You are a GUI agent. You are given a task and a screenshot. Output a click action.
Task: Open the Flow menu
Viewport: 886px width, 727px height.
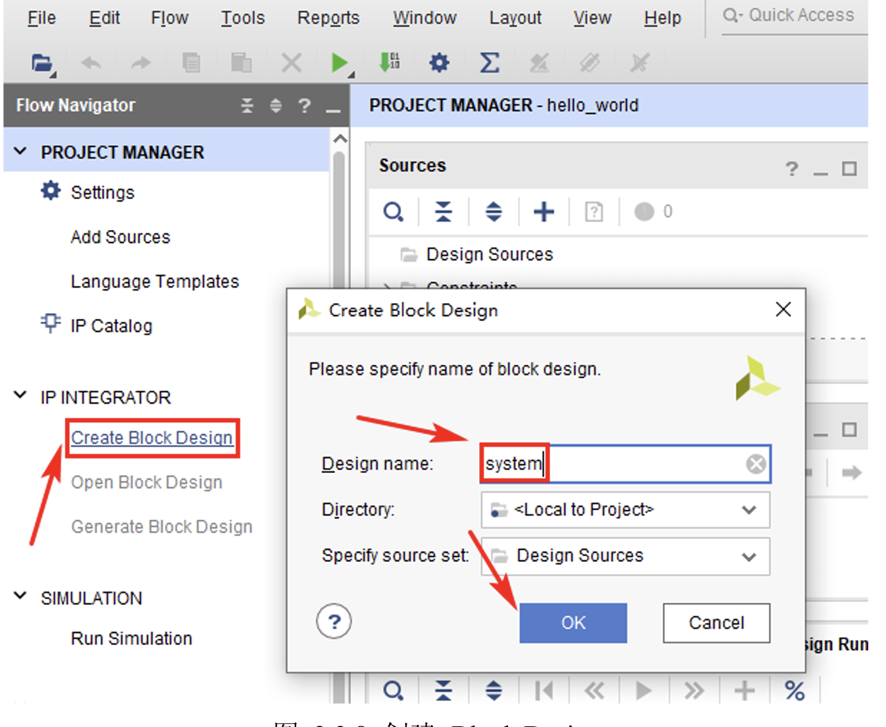(x=170, y=18)
